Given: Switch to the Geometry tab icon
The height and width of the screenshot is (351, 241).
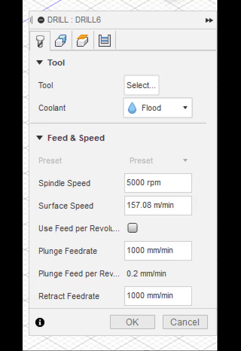Looking at the screenshot, I should click(60, 41).
